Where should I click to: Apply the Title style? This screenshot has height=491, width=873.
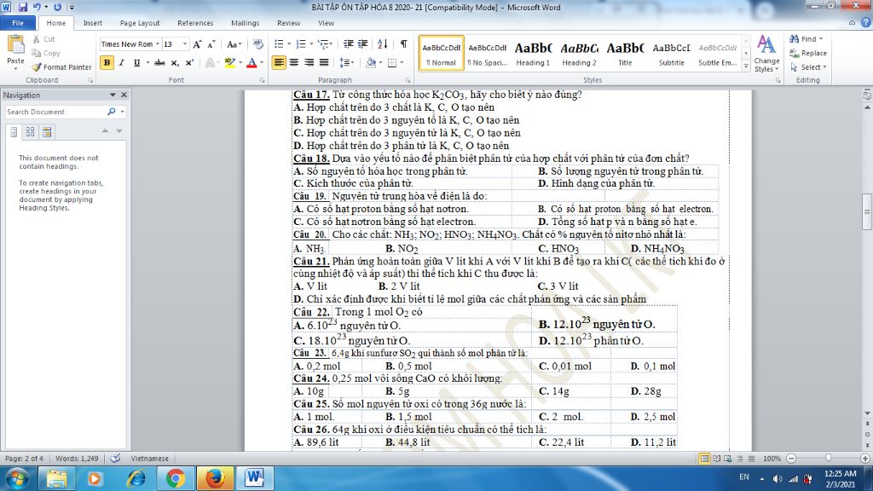pos(625,54)
